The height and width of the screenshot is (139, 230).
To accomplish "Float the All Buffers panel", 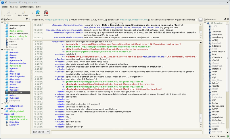I will tap(27, 19).
